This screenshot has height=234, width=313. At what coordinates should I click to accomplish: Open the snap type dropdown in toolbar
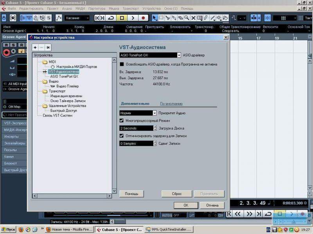[x=242, y=18]
